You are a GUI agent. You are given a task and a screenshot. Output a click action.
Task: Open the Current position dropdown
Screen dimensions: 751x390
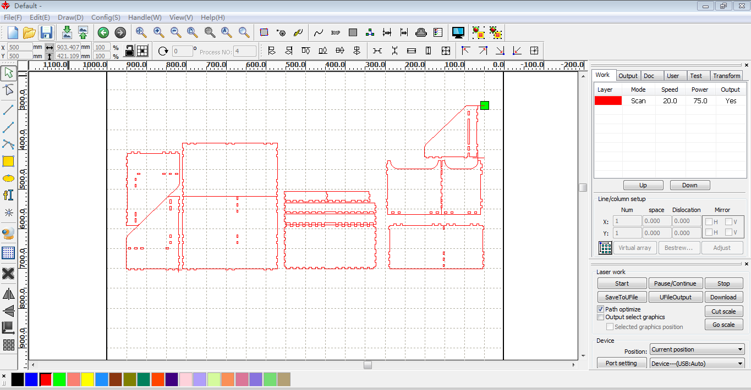[697, 349]
